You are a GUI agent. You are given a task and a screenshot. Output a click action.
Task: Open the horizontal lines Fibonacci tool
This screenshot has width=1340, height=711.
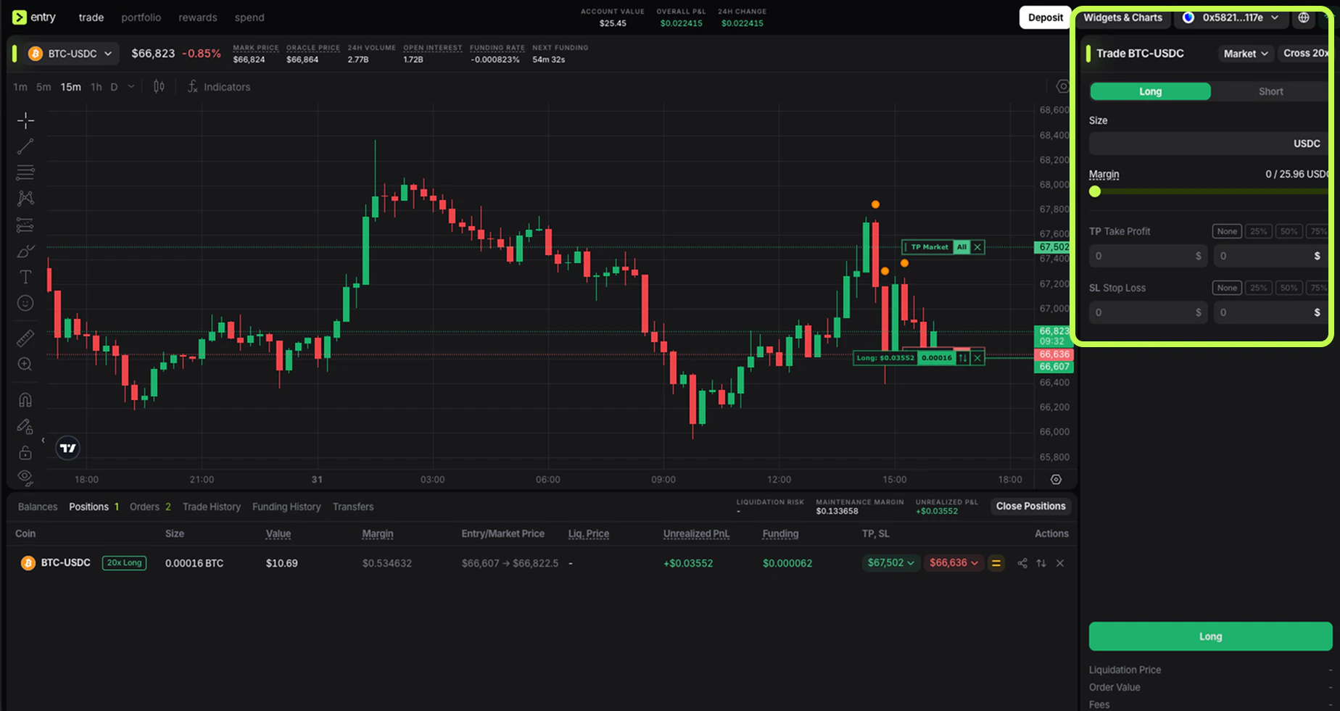[x=25, y=172]
